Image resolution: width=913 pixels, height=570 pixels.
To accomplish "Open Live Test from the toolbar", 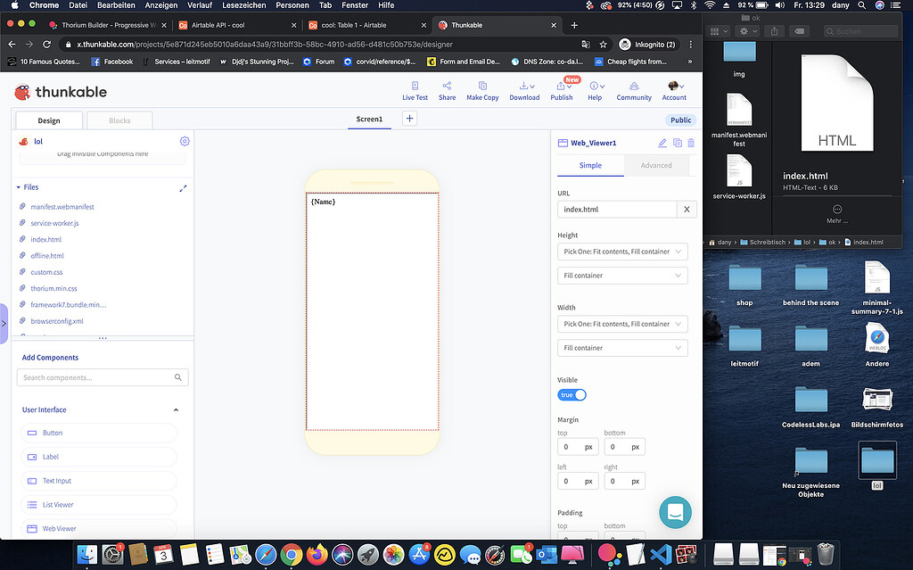I will coord(415,90).
